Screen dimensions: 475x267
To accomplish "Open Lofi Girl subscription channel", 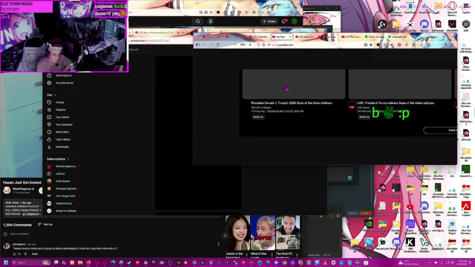I will coord(60,174).
